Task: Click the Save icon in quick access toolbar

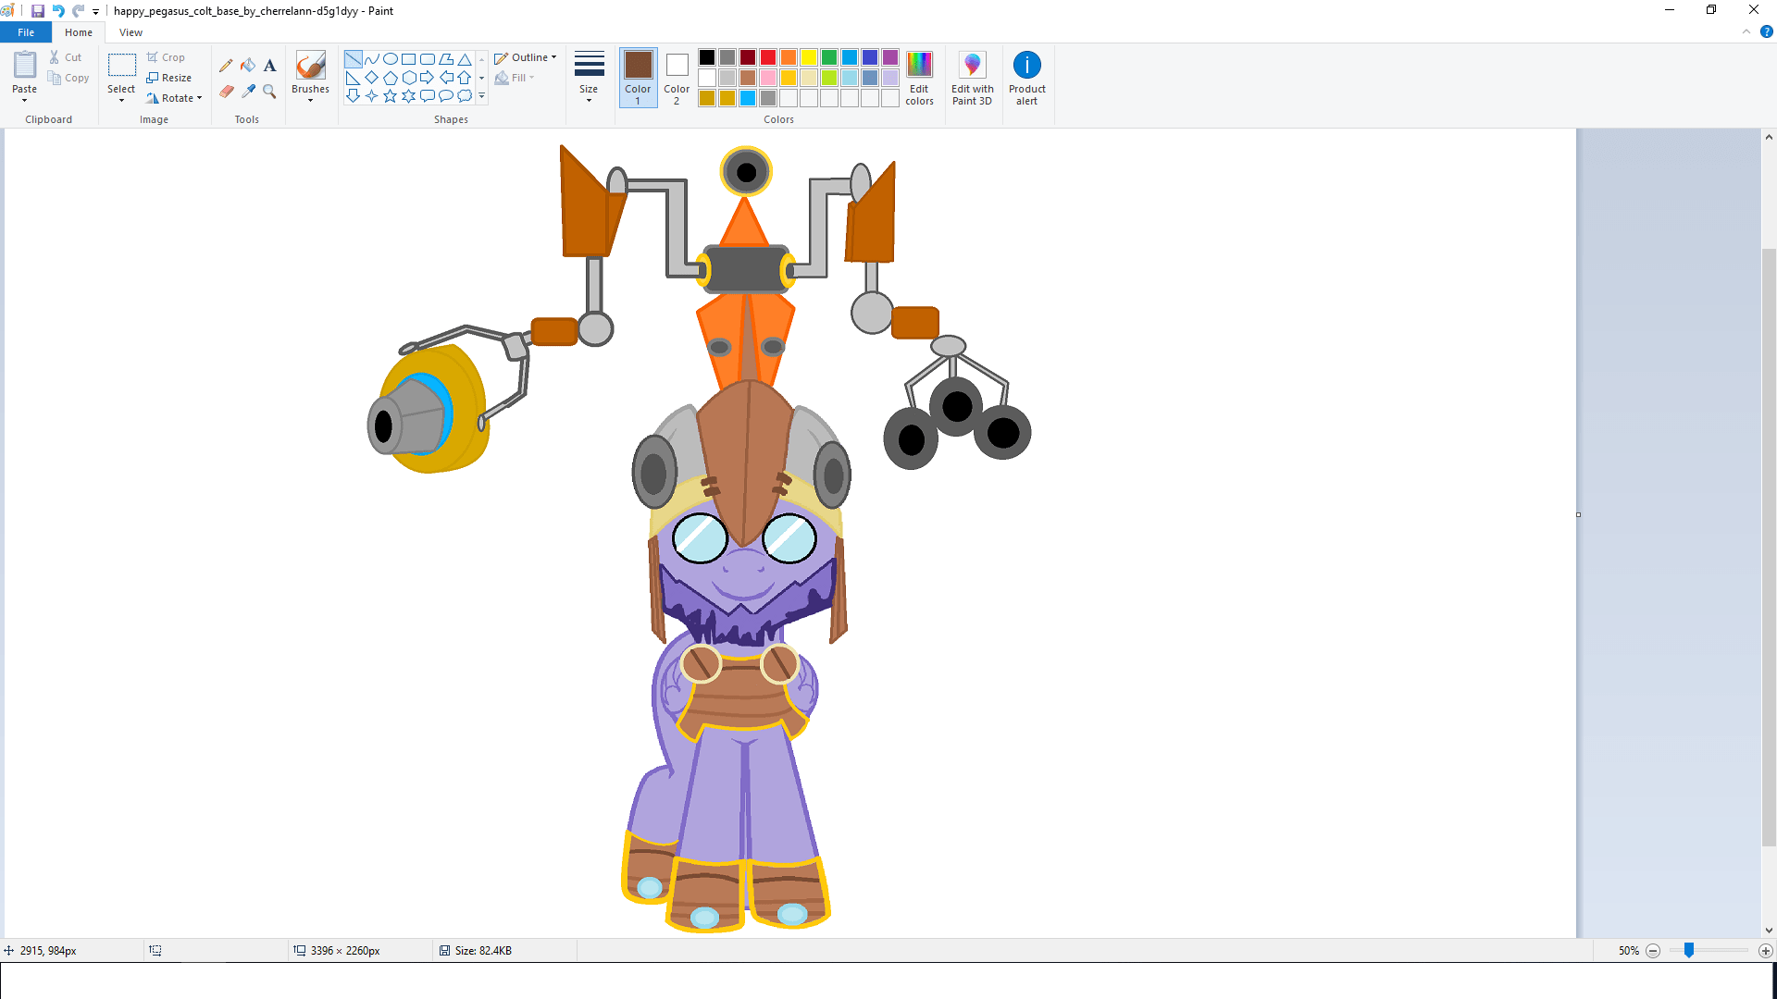Action: click(x=37, y=11)
